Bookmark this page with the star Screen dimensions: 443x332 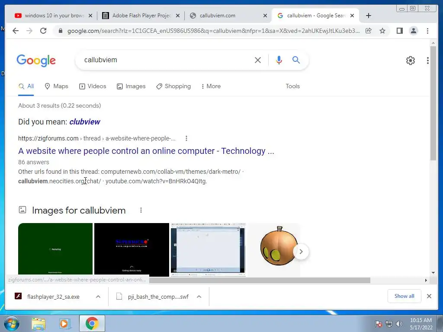coord(382,31)
